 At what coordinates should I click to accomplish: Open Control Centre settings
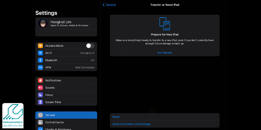66,123
